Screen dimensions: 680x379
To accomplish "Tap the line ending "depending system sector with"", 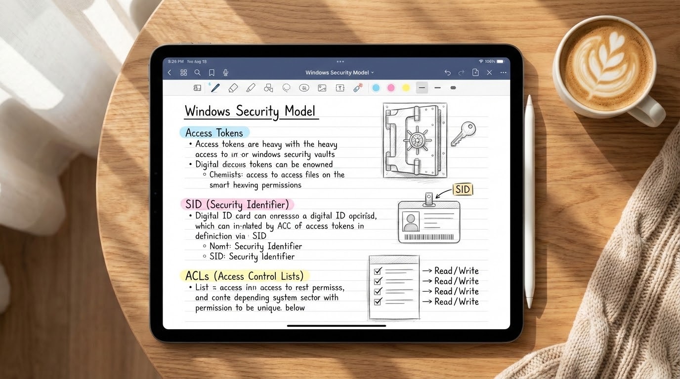I will click(x=267, y=298).
